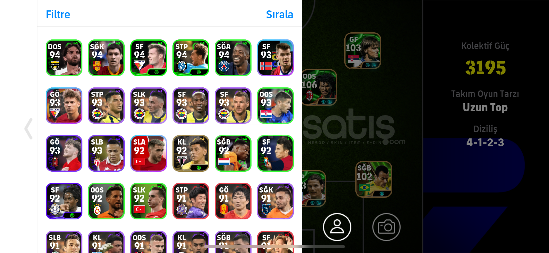The width and height of the screenshot is (549, 253).
Task: Select the SĞA 94 PSG player card
Action: 233,58
